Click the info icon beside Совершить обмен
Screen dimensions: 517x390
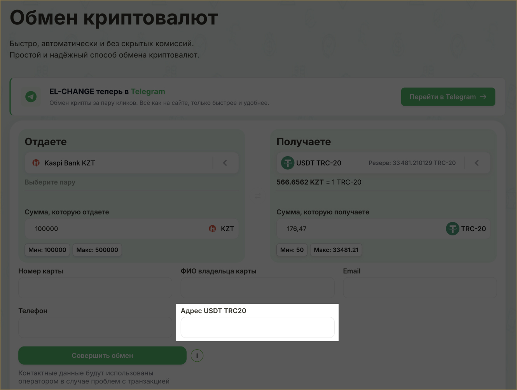(197, 355)
